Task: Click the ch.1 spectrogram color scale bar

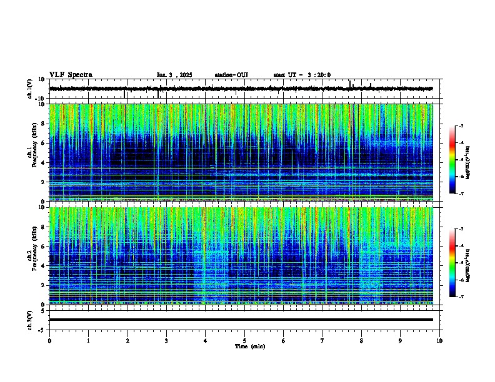Action: 452,160
